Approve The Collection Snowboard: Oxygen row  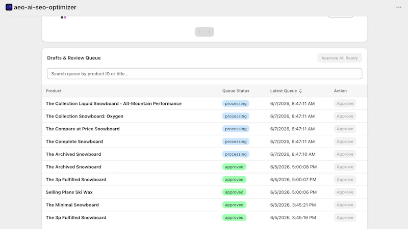[x=345, y=117]
